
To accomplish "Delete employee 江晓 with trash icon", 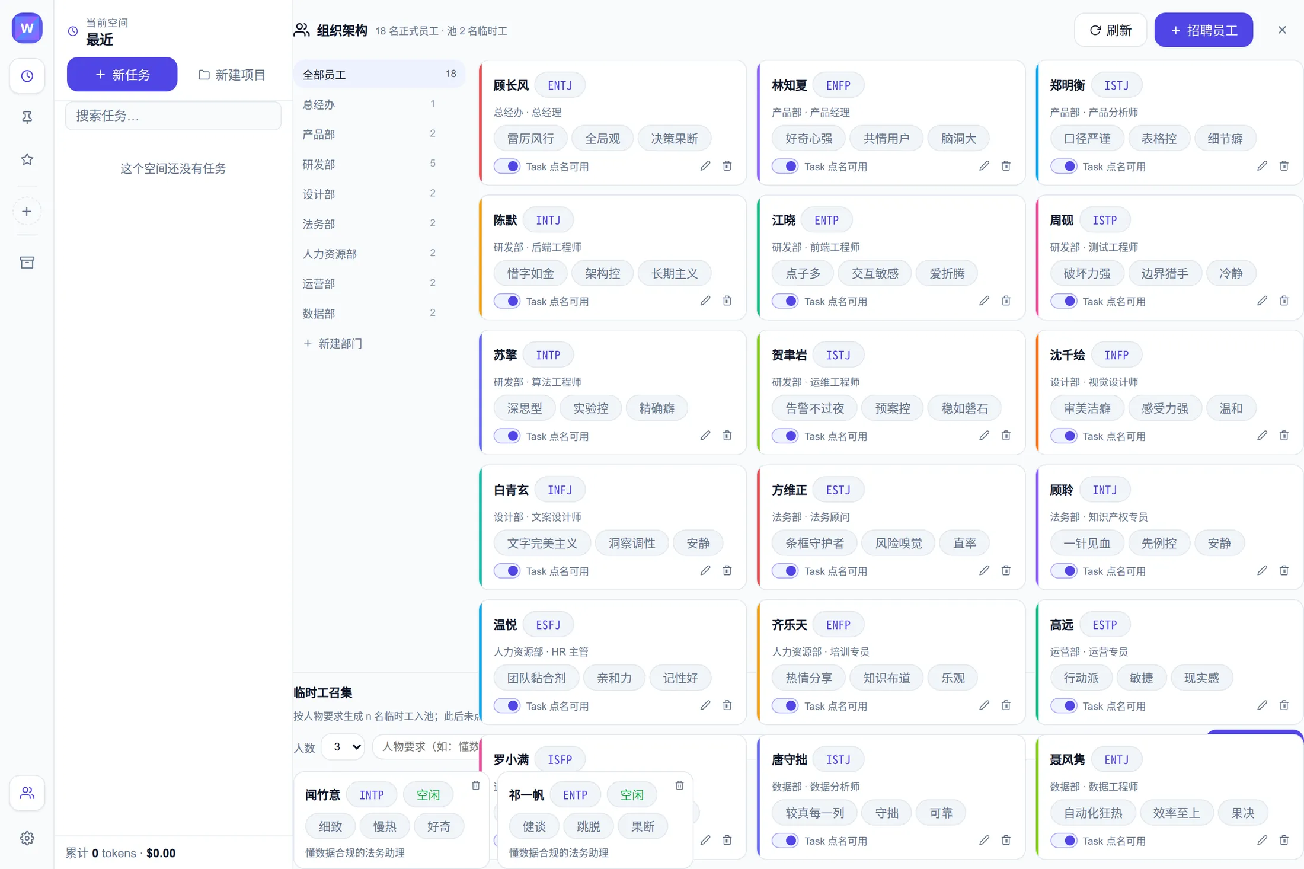I will 1006,301.
